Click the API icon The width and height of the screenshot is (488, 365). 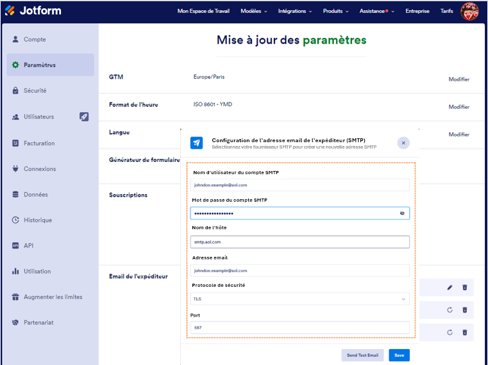[x=15, y=245]
